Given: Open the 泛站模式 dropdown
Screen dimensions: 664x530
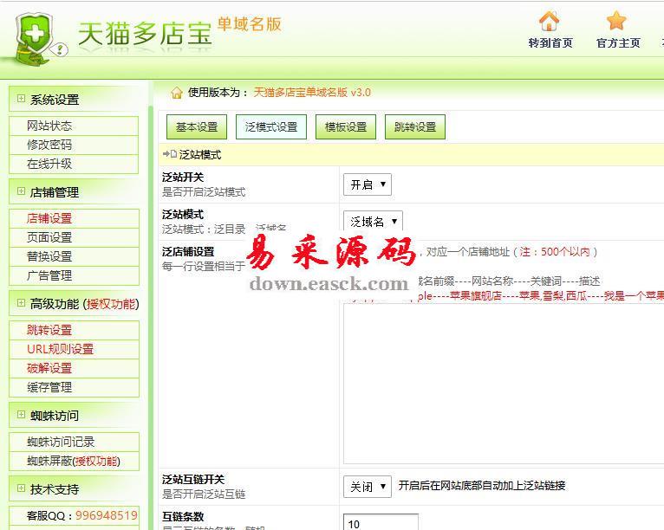Looking at the screenshot, I should 373,222.
